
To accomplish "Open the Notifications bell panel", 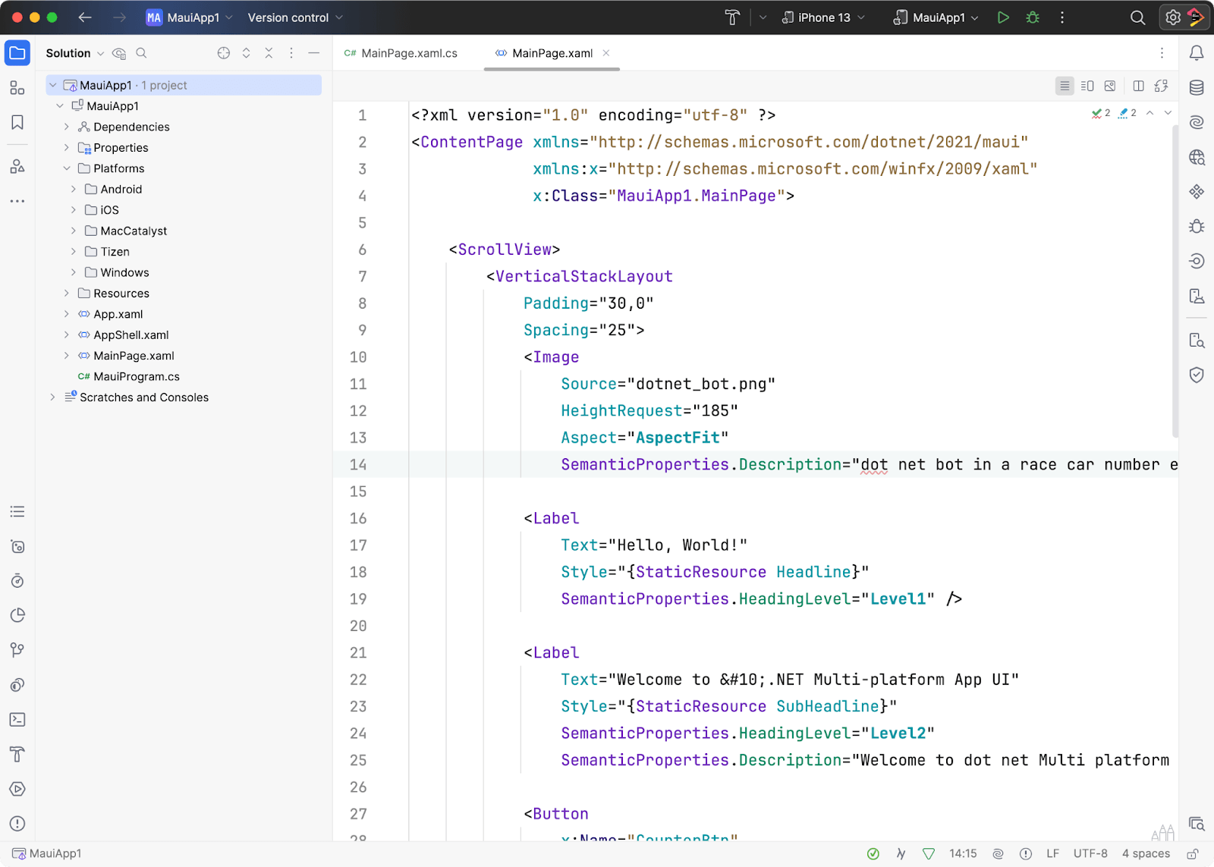I will (x=1197, y=53).
